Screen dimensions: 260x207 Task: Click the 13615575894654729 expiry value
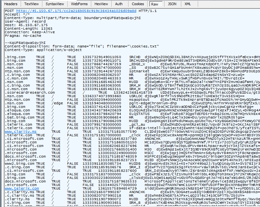118,189
